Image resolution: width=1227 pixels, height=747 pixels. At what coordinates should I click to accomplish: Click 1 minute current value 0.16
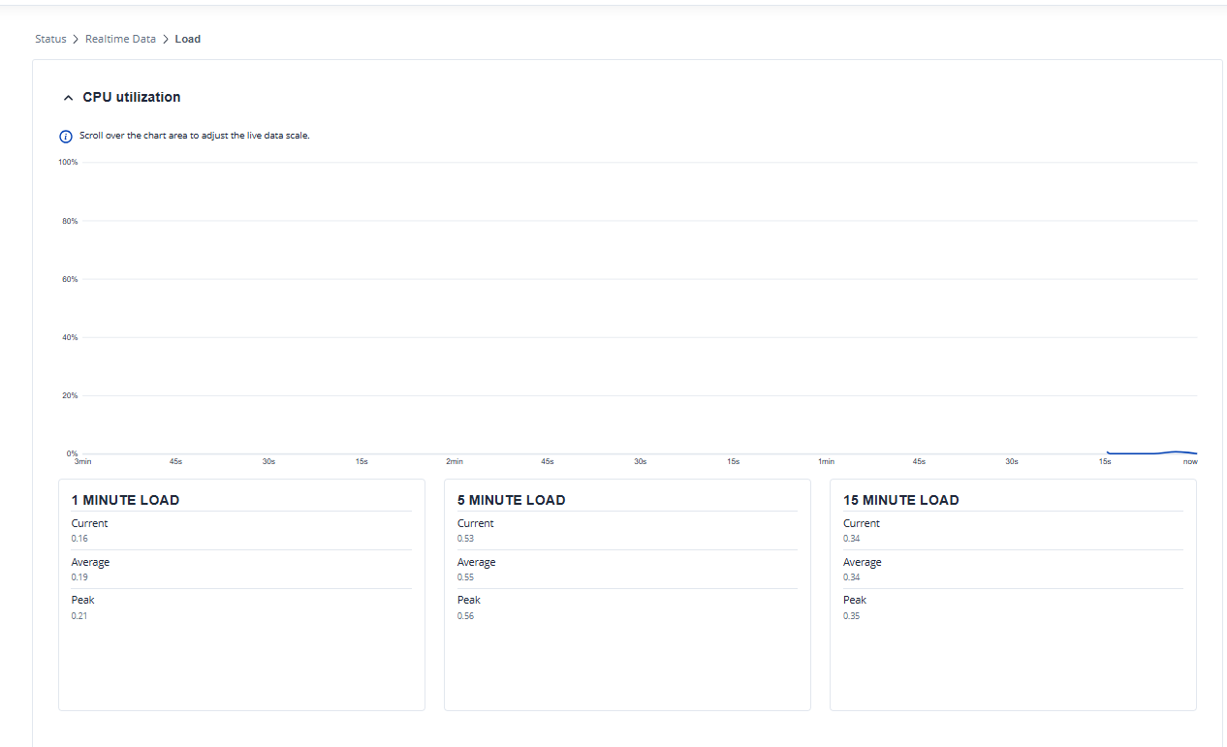pos(79,539)
